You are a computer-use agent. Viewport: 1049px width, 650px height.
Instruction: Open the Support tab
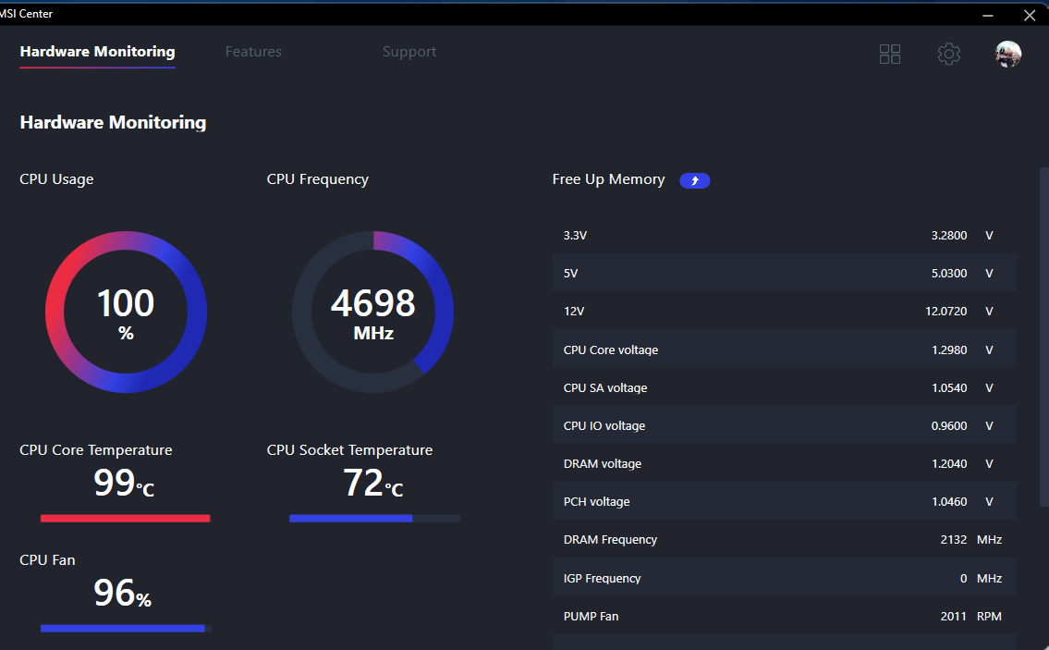coord(409,52)
